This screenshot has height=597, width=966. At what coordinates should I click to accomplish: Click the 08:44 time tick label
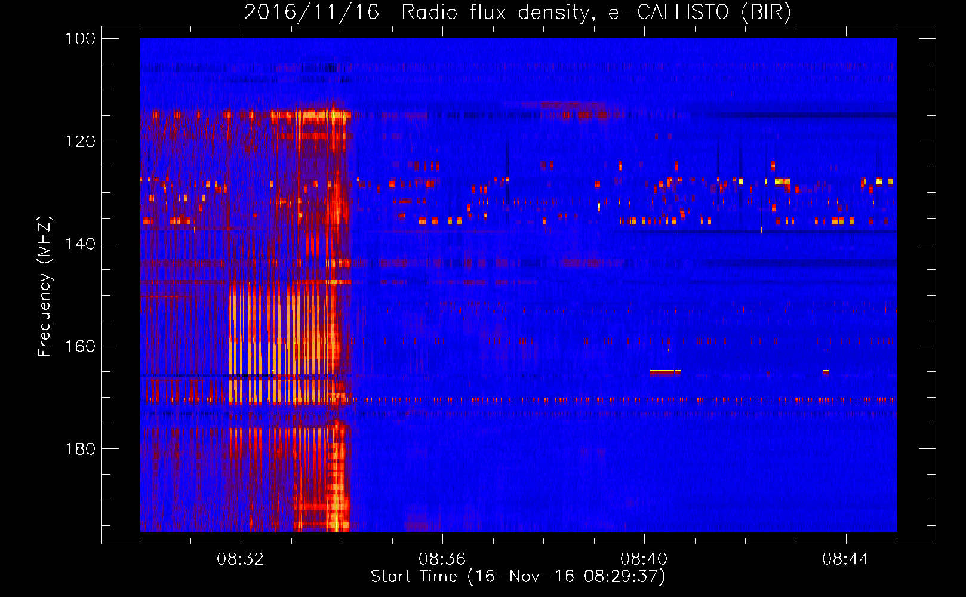click(846, 559)
